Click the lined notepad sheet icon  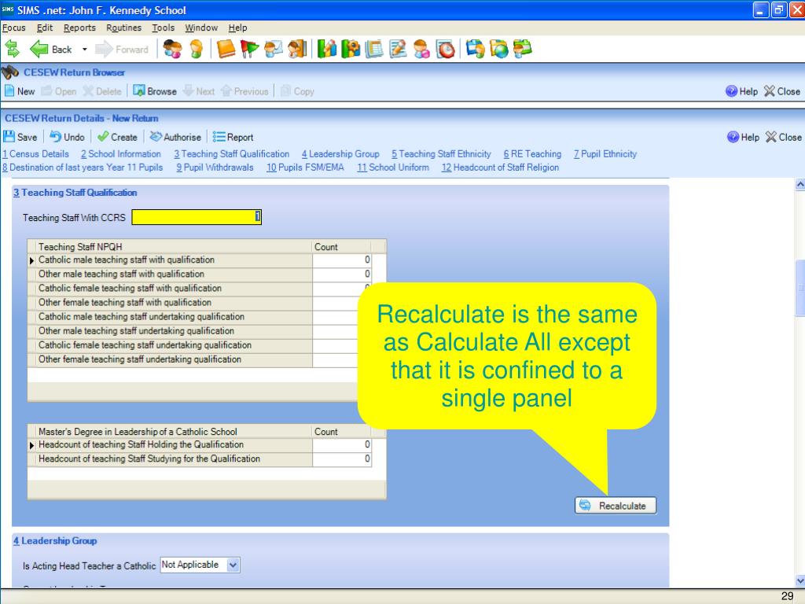tap(374, 50)
